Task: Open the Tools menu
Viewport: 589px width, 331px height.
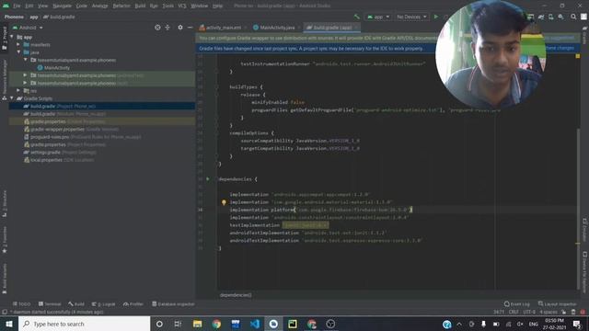Action: [x=167, y=6]
